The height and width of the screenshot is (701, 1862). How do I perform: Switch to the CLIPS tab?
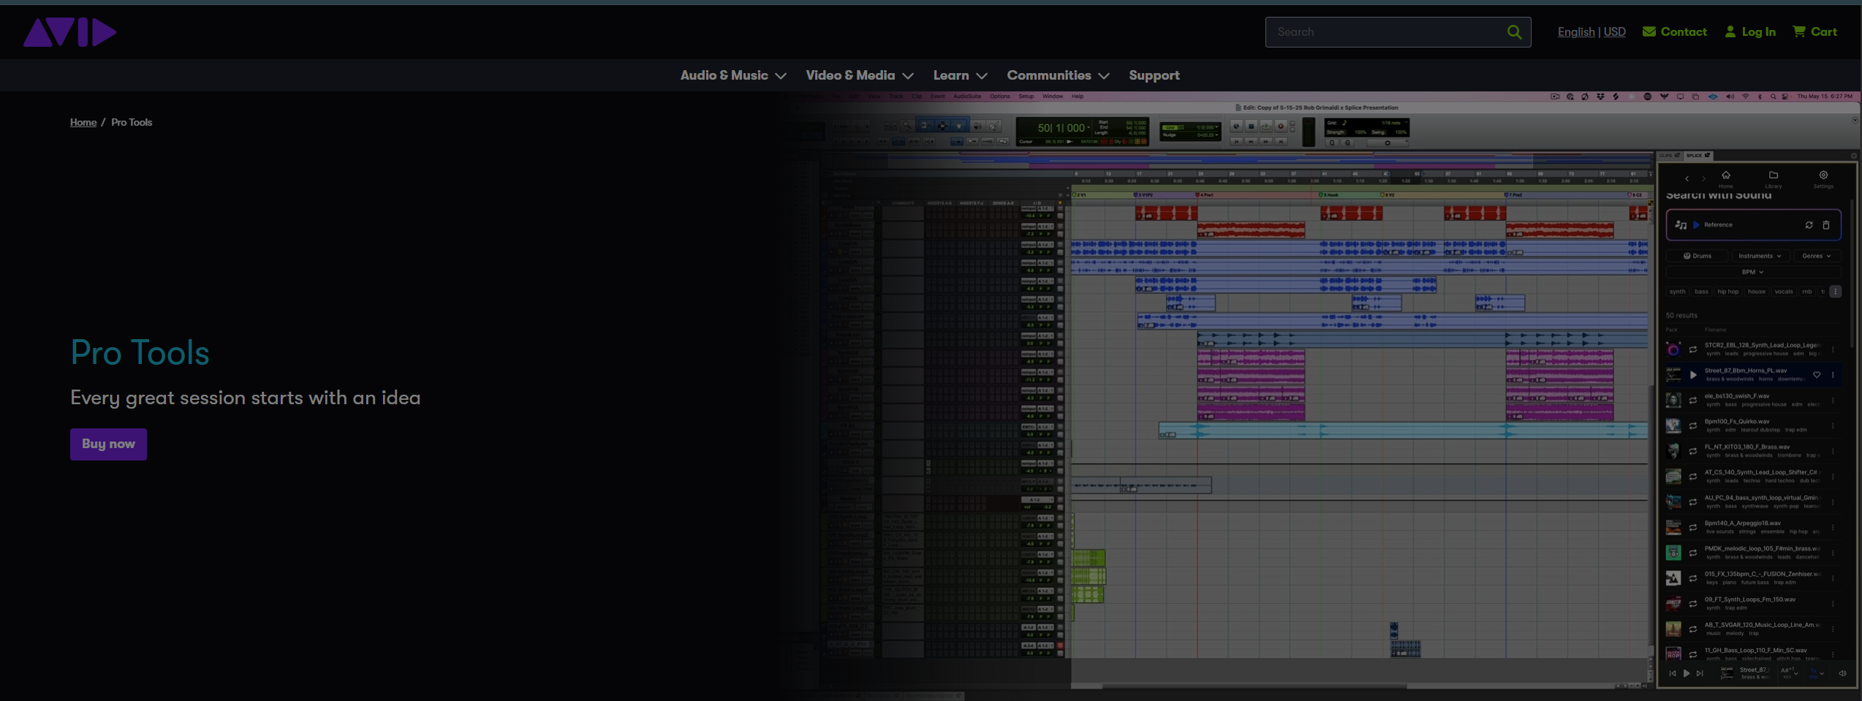pos(1668,156)
